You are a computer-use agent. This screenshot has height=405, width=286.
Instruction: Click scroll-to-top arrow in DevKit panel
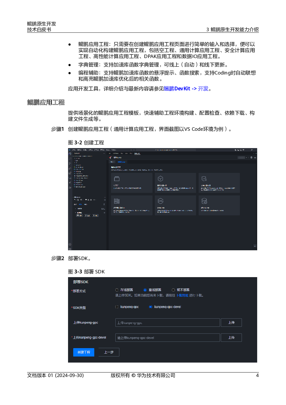[x=255, y=246]
